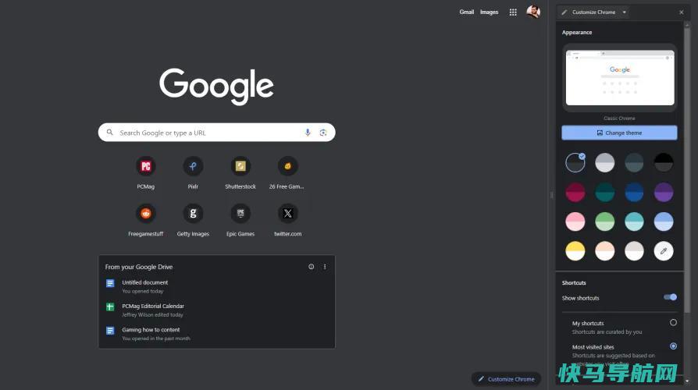Click the info icon on Google Drive card
The height and width of the screenshot is (390, 698).
click(312, 267)
